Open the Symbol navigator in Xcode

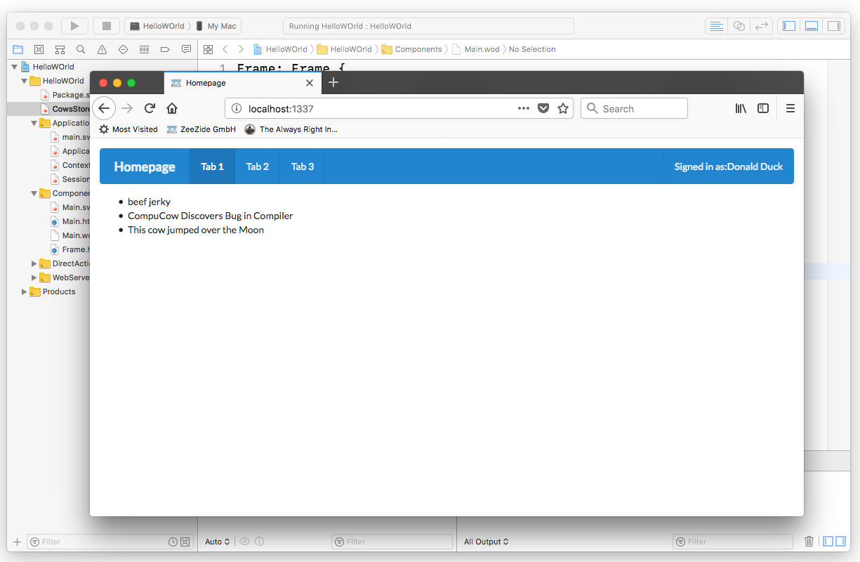click(x=60, y=49)
